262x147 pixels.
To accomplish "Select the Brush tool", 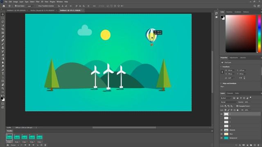I will click(x=3, y=44).
